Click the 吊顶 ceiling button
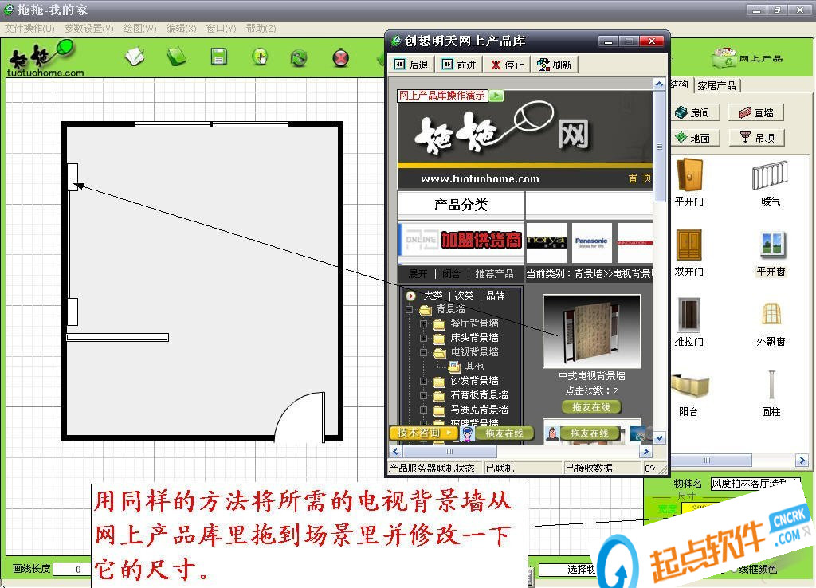This screenshot has width=816, height=588. click(756, 138)
